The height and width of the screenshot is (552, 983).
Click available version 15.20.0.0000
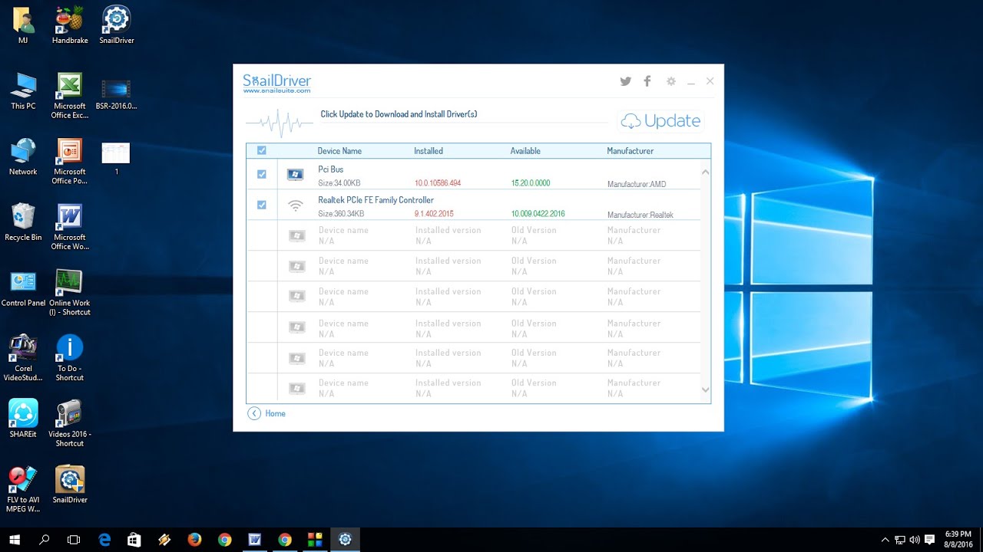pos(531,183)
